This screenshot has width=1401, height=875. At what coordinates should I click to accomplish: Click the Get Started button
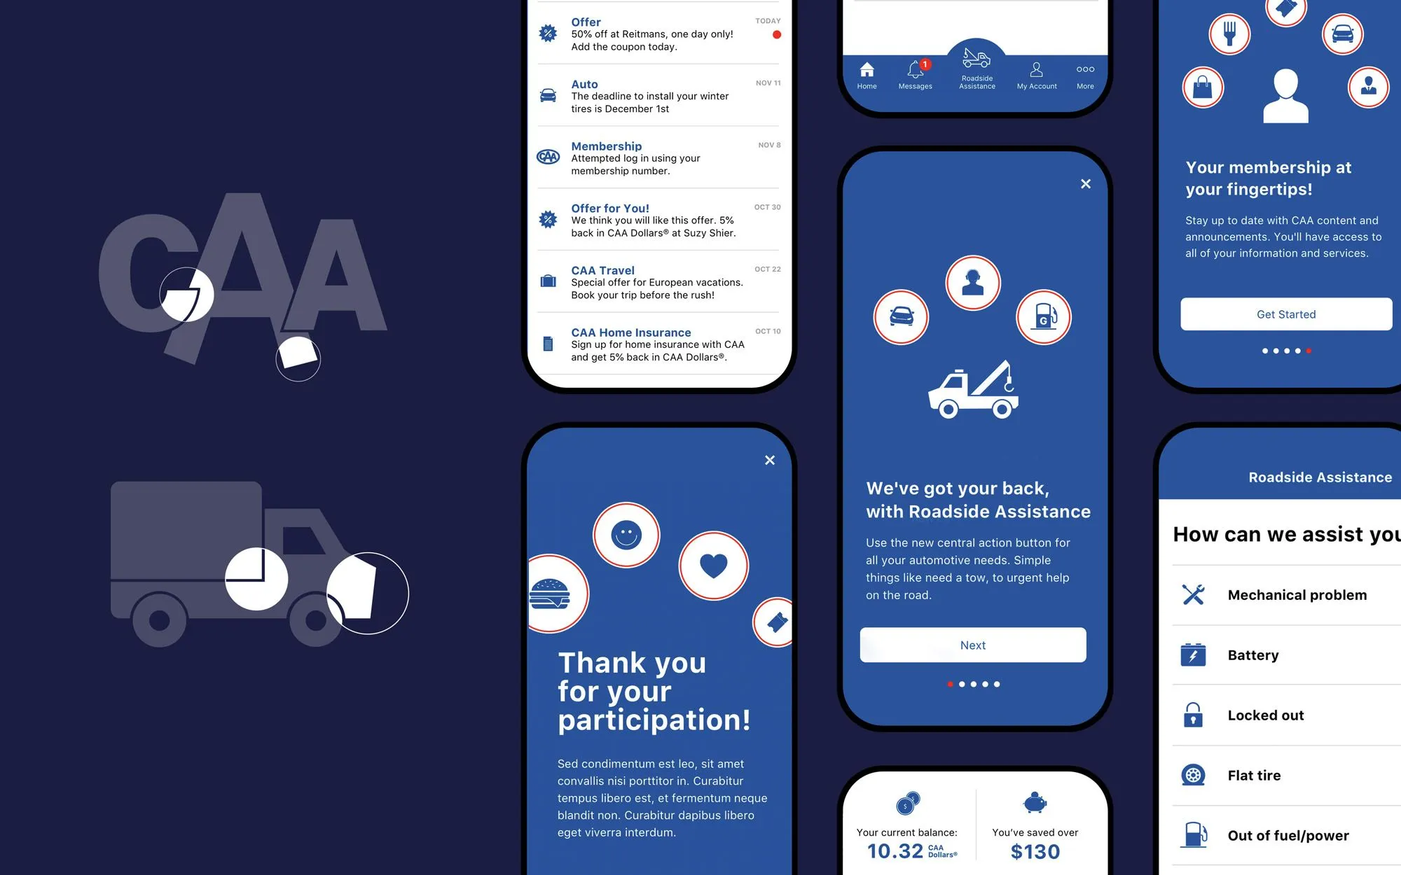1287,314
